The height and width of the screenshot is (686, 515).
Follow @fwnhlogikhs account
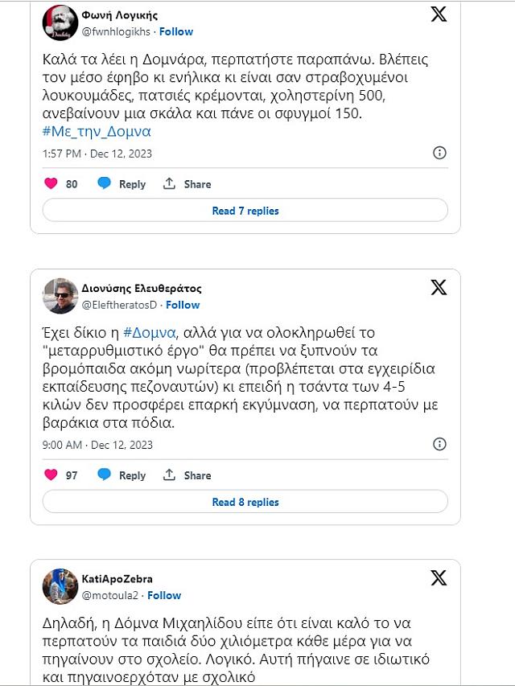(176, 31)
